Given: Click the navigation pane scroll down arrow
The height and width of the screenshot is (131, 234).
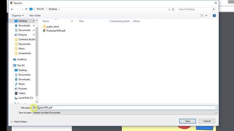Looking at the screenshot, I should pos(37,102).
